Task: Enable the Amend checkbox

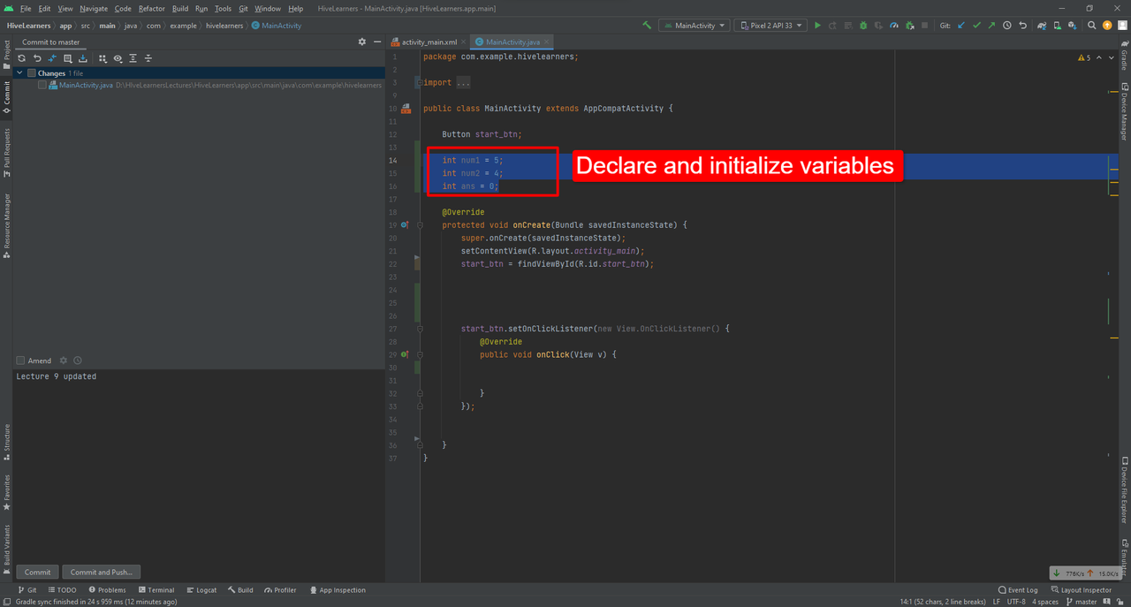Action: coord(20,360)
